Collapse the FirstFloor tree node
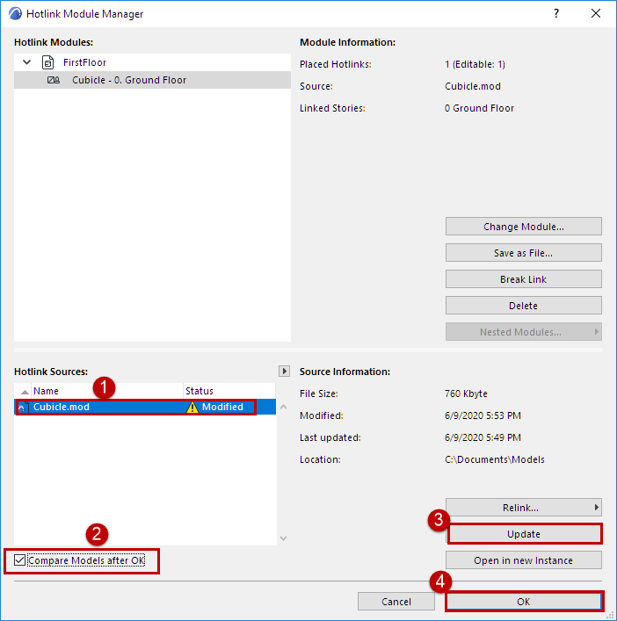The width and height of the screenshot is (617, 621). click(x=26, y=62)
